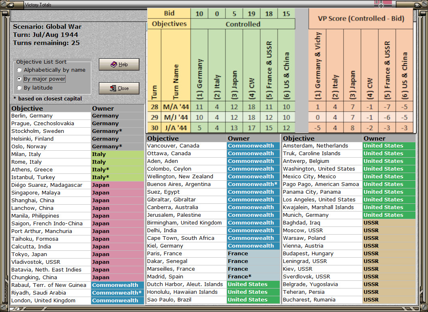
Task: Select 'Sverdlovsk, USSR' objective
Action: point(322,276)
